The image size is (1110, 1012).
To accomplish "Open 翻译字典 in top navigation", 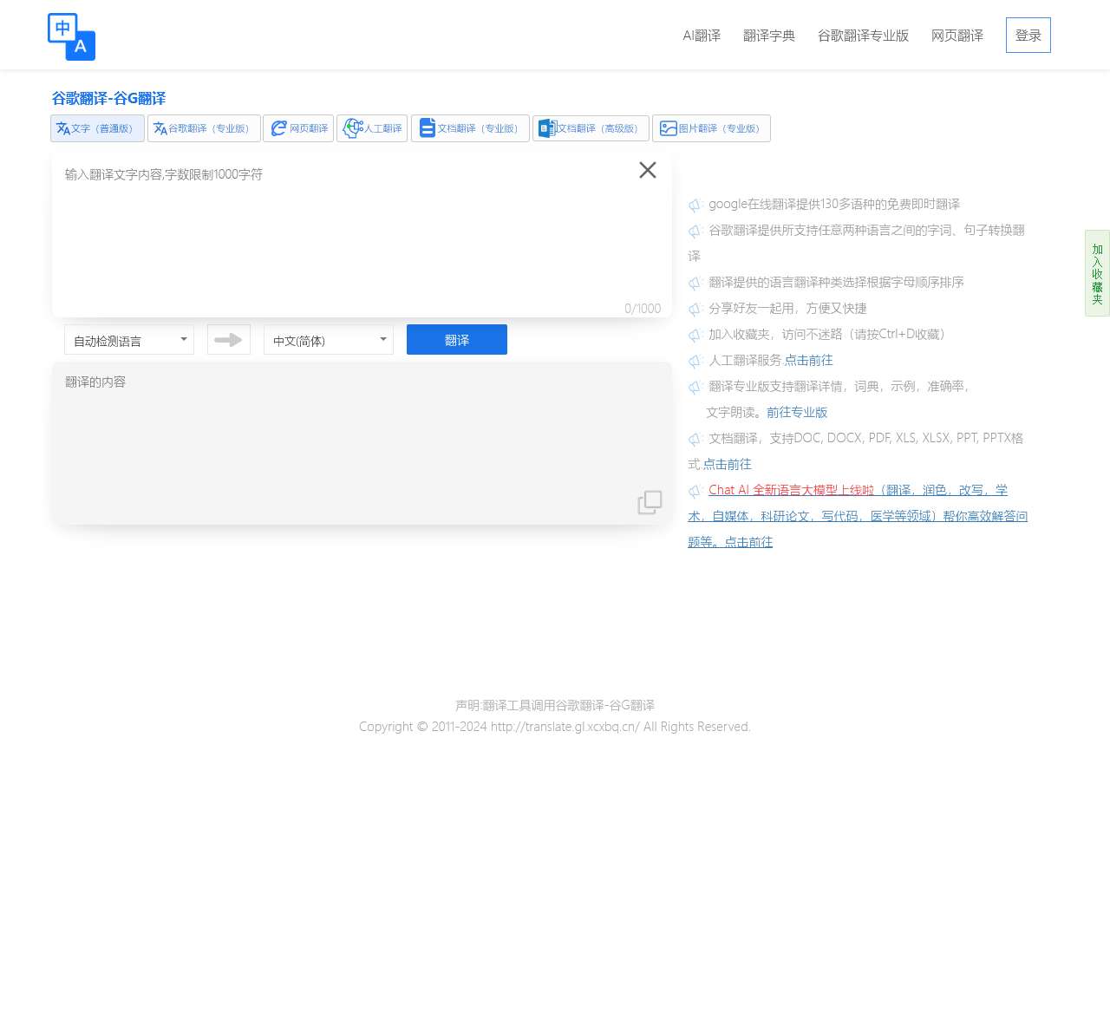I will [x=769, y=36].
